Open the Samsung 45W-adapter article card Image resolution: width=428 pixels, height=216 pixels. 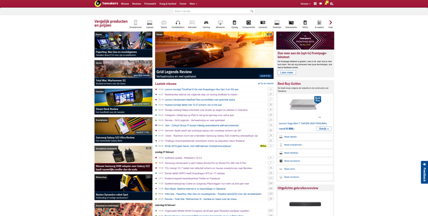tap(124, 158)
